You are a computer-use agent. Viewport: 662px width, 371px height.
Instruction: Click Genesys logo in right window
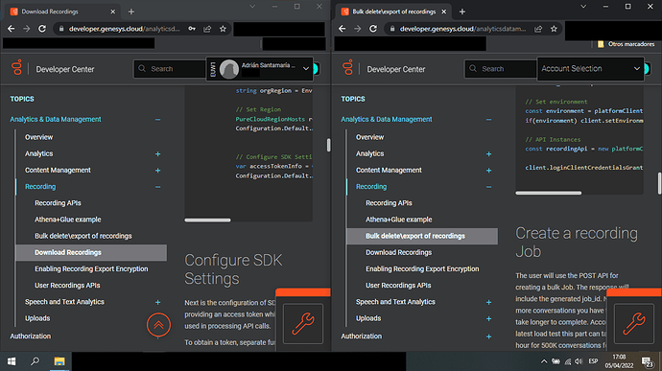click(x=347, y=67)
